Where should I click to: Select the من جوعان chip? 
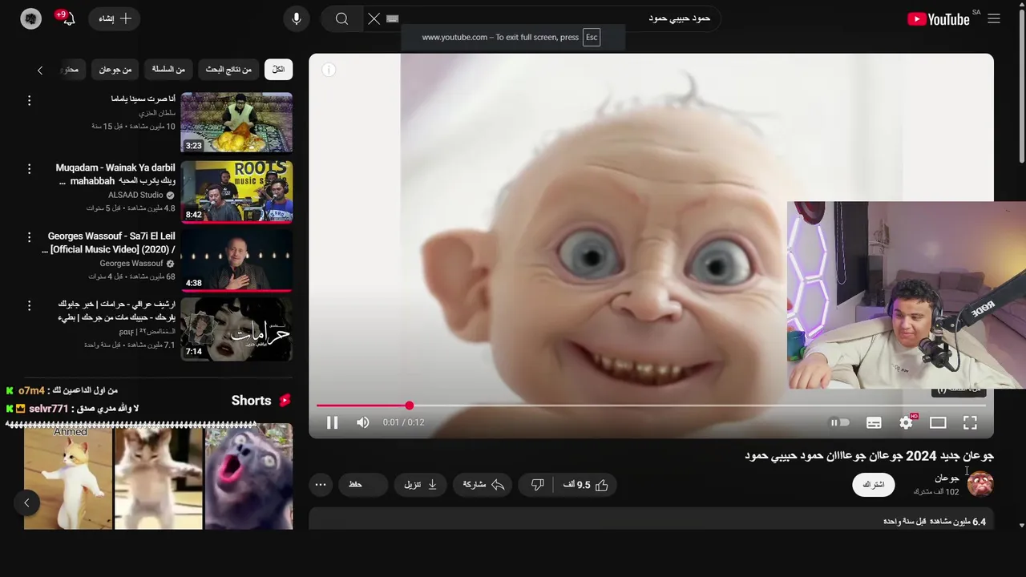(x=115, y=70)
